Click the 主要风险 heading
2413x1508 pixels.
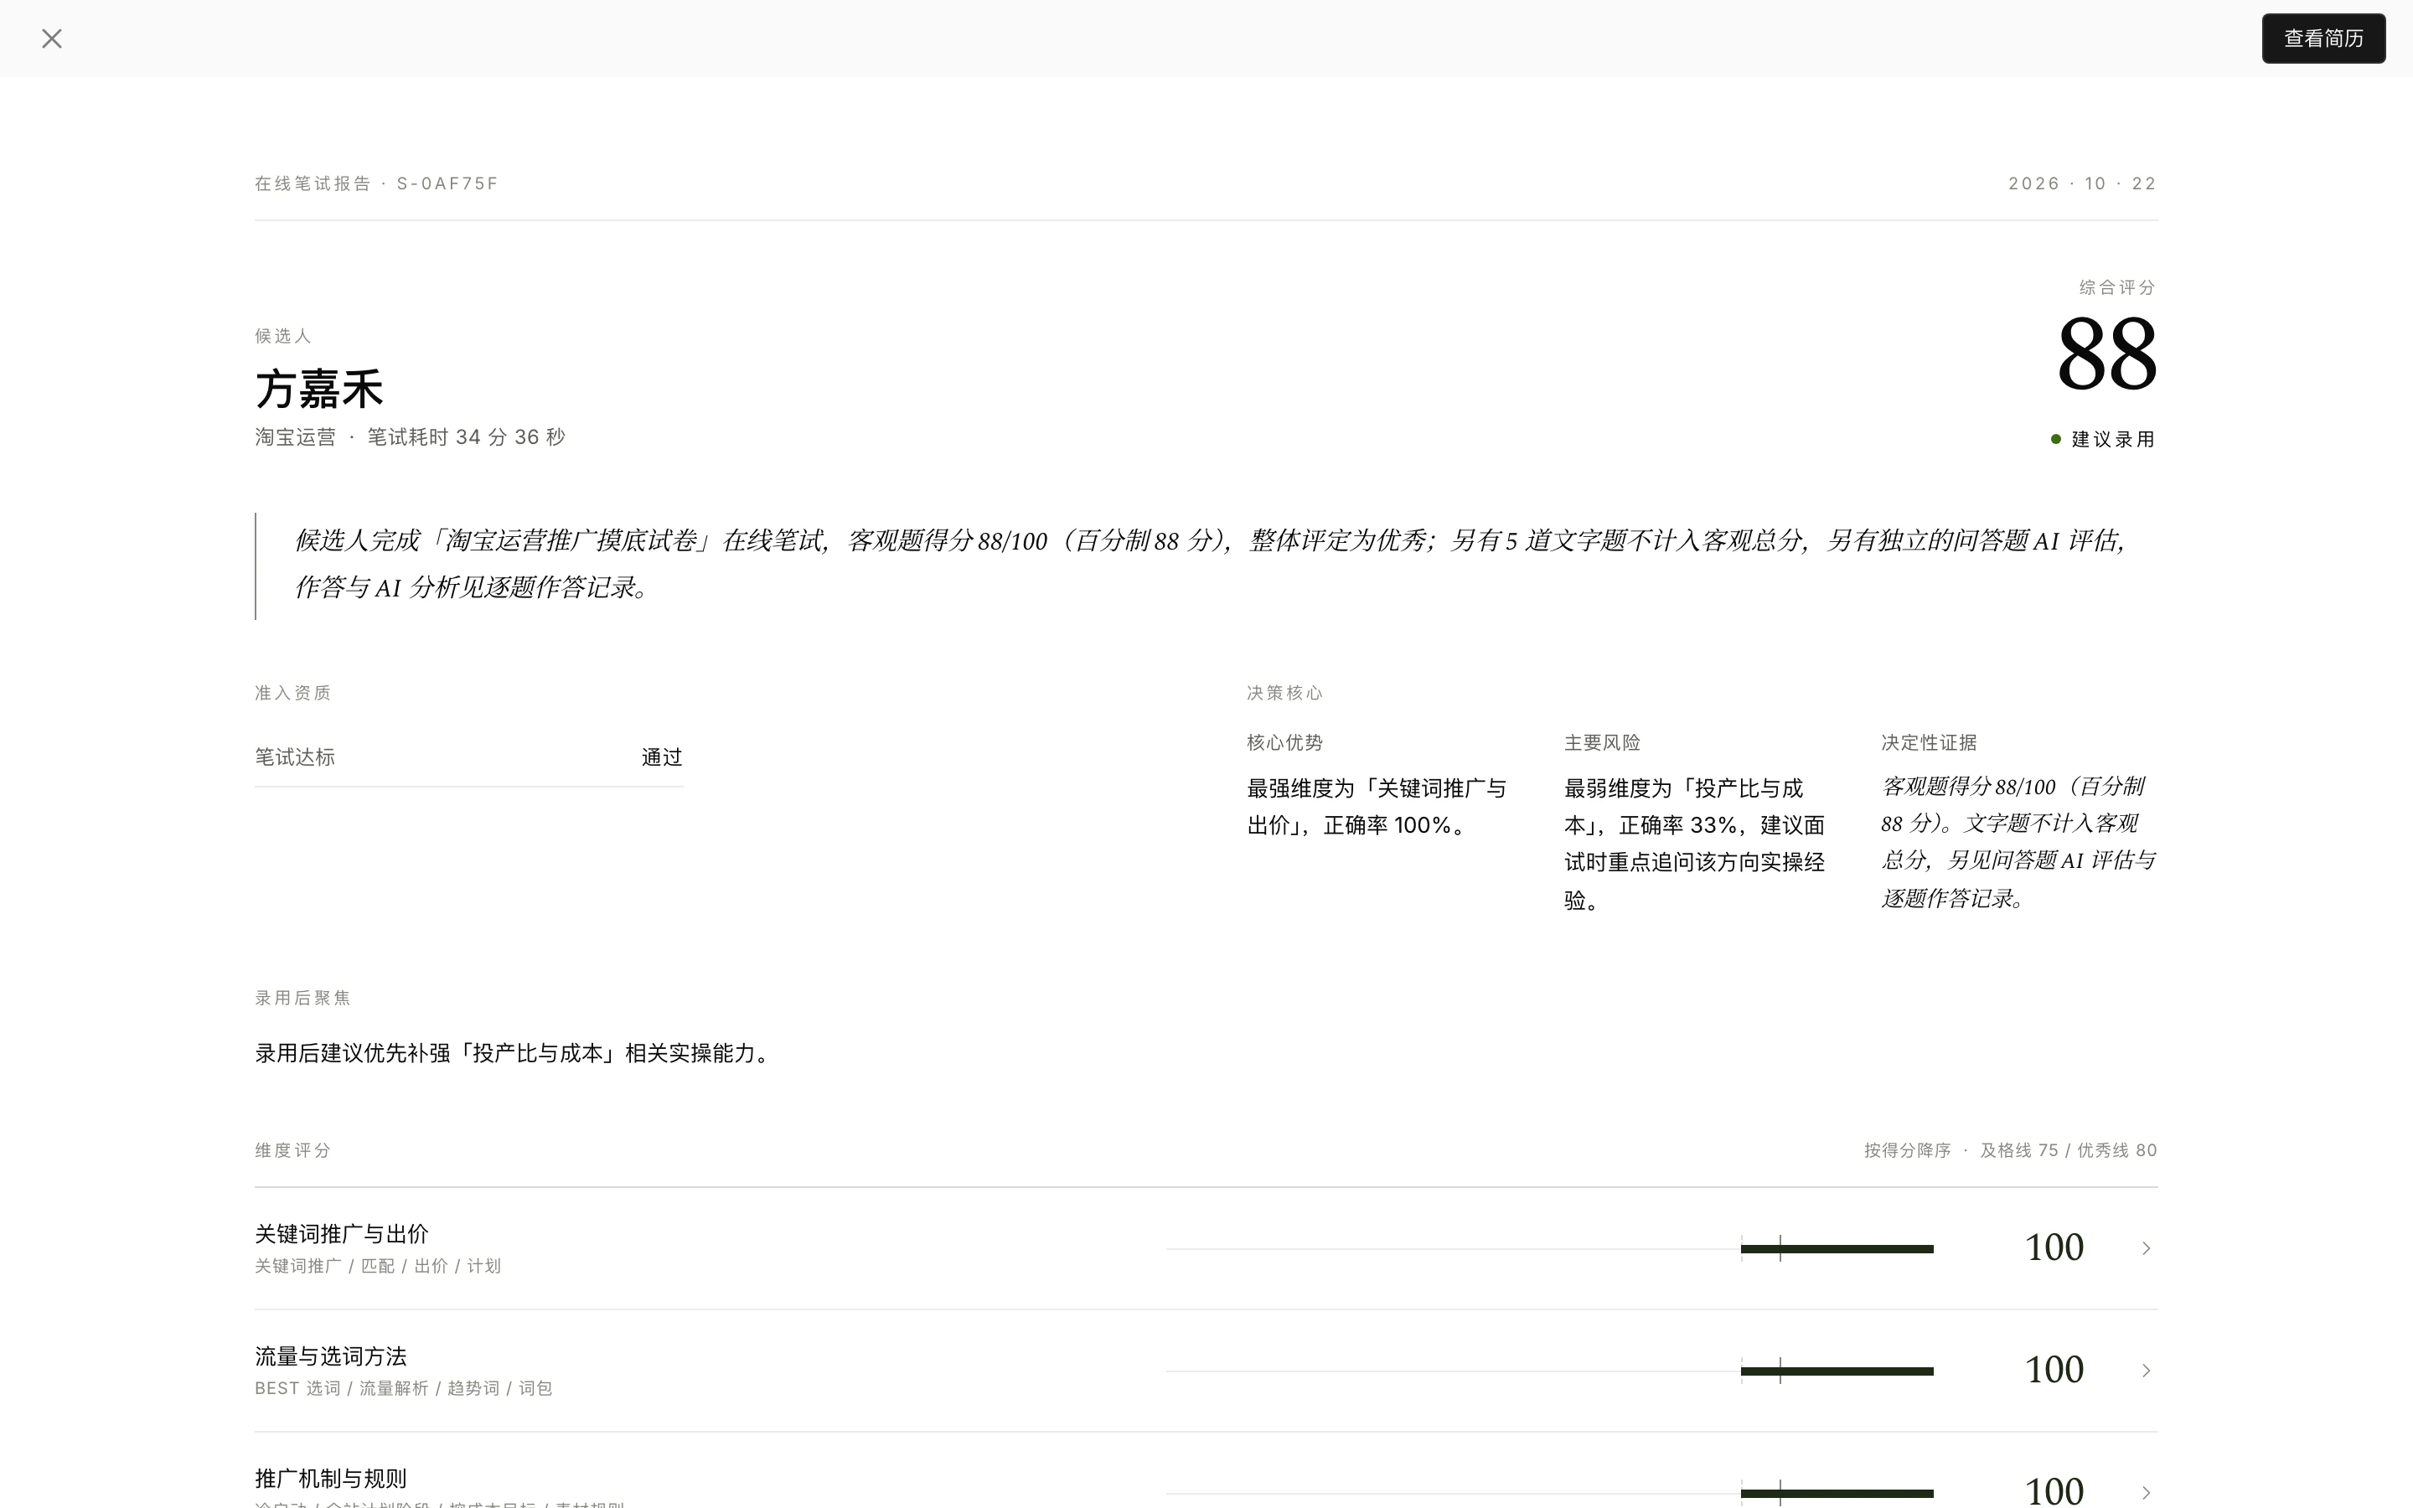coord(1601,743)
